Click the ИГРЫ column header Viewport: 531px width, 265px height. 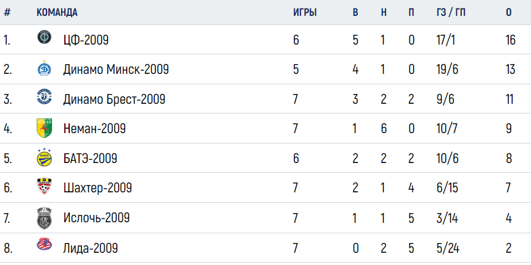pyautogui.click(x=305, y=13)
